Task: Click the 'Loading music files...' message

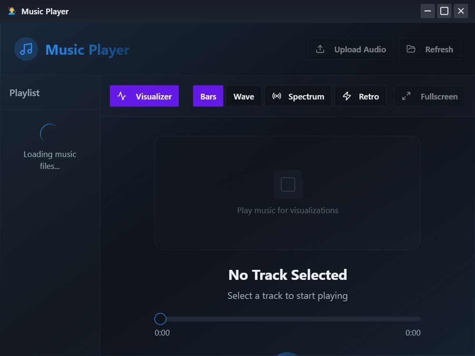Action: click(50, 160)
